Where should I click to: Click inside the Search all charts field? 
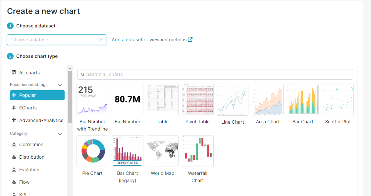click(215, 74)
